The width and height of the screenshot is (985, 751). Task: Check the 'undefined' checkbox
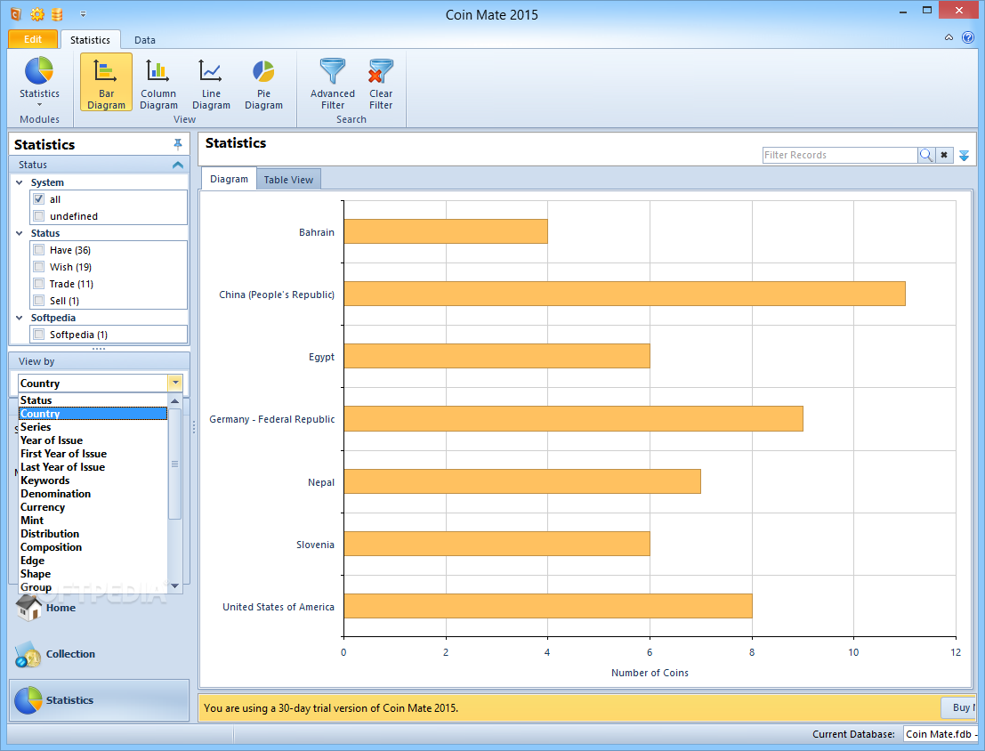39,216
